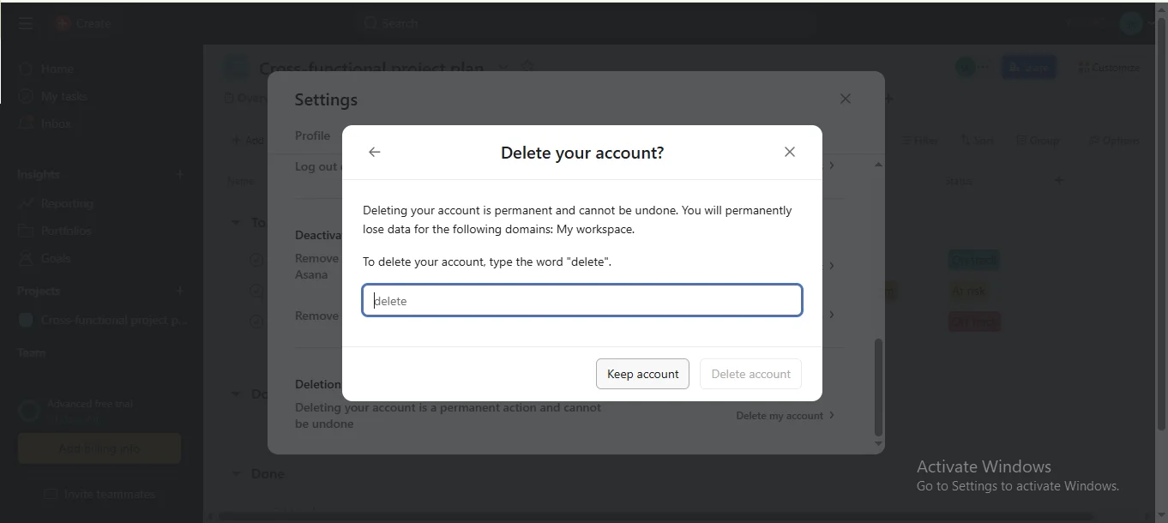
Task: Close the Settings window behind the dialog
Action: click(x=846, y=99)
